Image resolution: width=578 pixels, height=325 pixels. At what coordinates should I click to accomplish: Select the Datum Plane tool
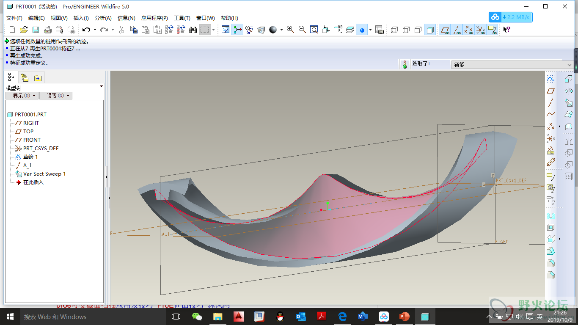550,91
